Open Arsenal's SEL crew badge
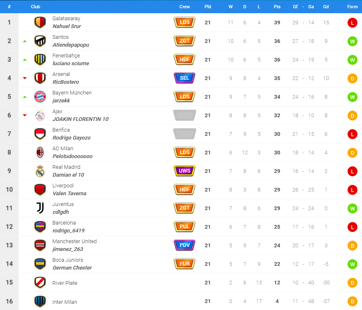Screen dimensions: 362x310 point(185,78)
